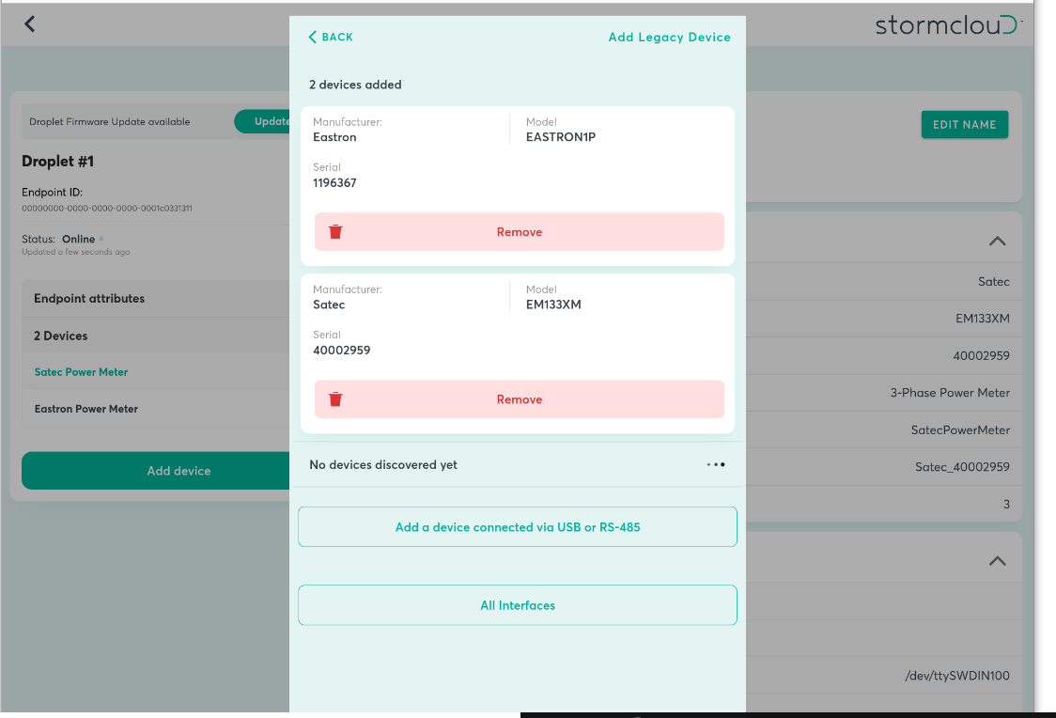Click Satec manufacturer value in second card
The width and height of the screenshot is (1056, 718).
point(329,304)
